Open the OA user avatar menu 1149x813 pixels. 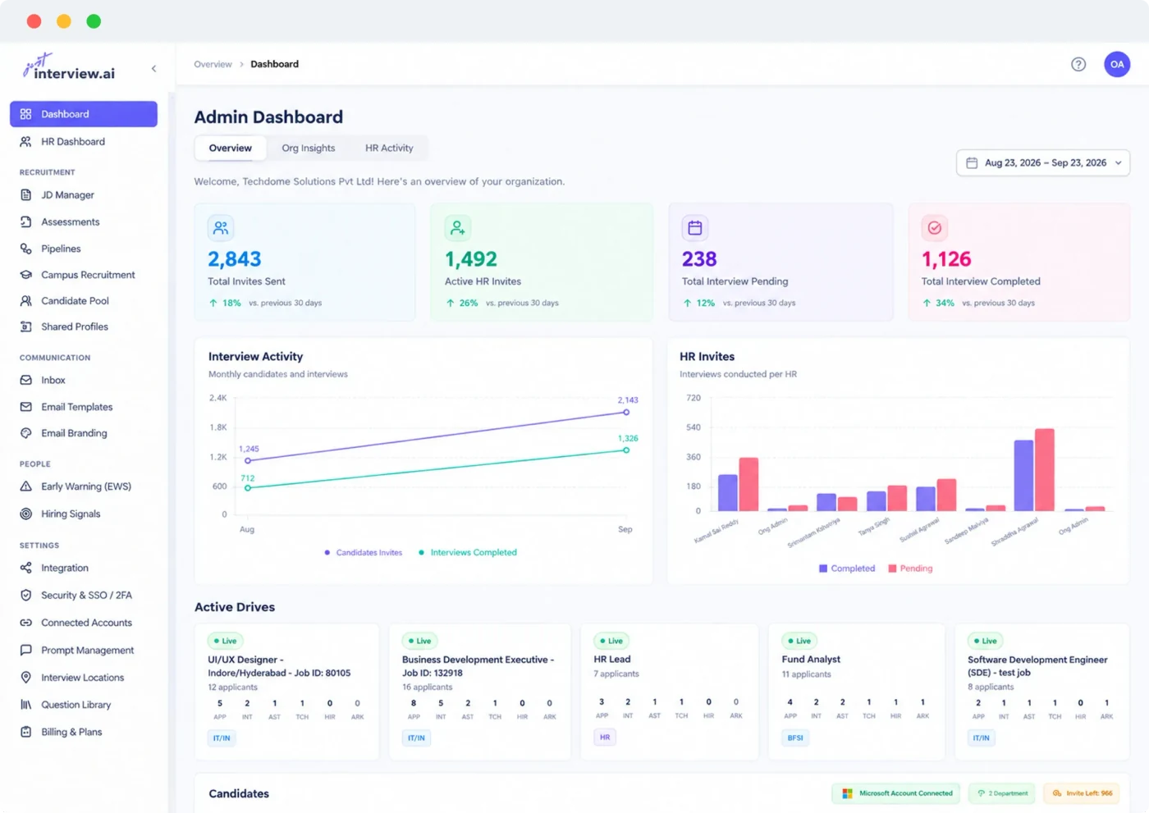tap(1117, 64)
